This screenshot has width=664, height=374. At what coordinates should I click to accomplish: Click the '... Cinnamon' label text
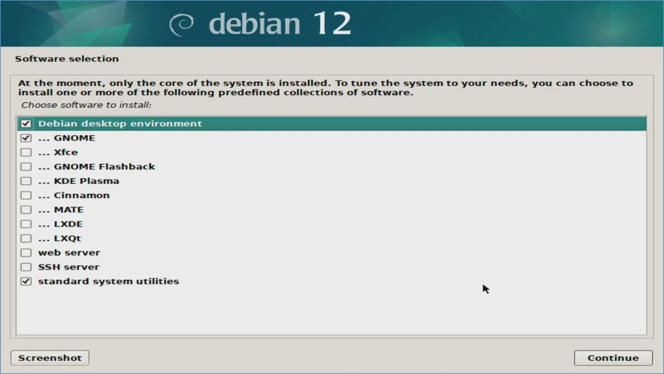pyautogui.click(x=74, y=195)
